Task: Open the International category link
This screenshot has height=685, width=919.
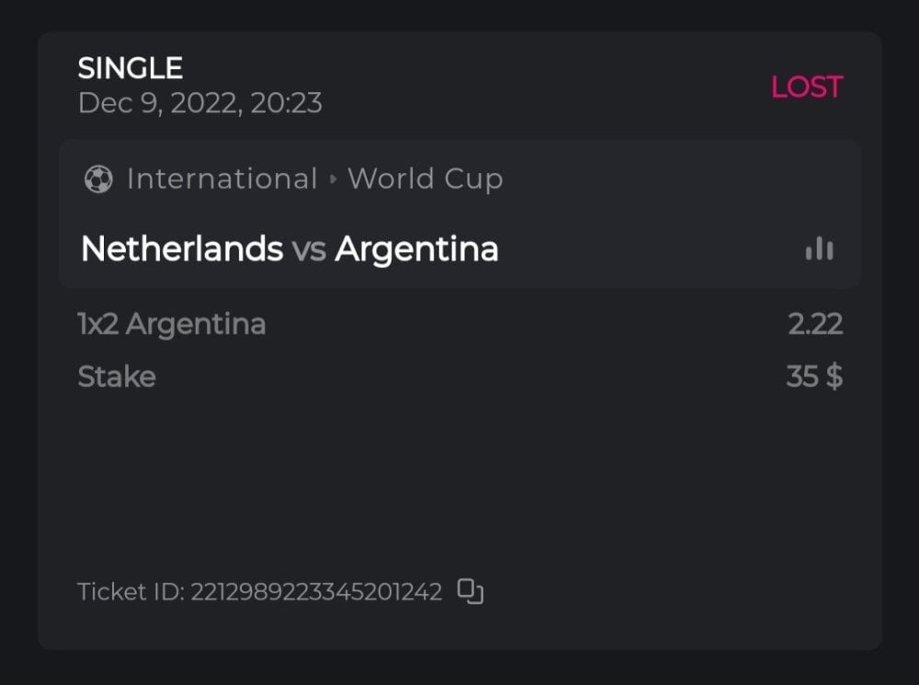Action: pos(221,179)
